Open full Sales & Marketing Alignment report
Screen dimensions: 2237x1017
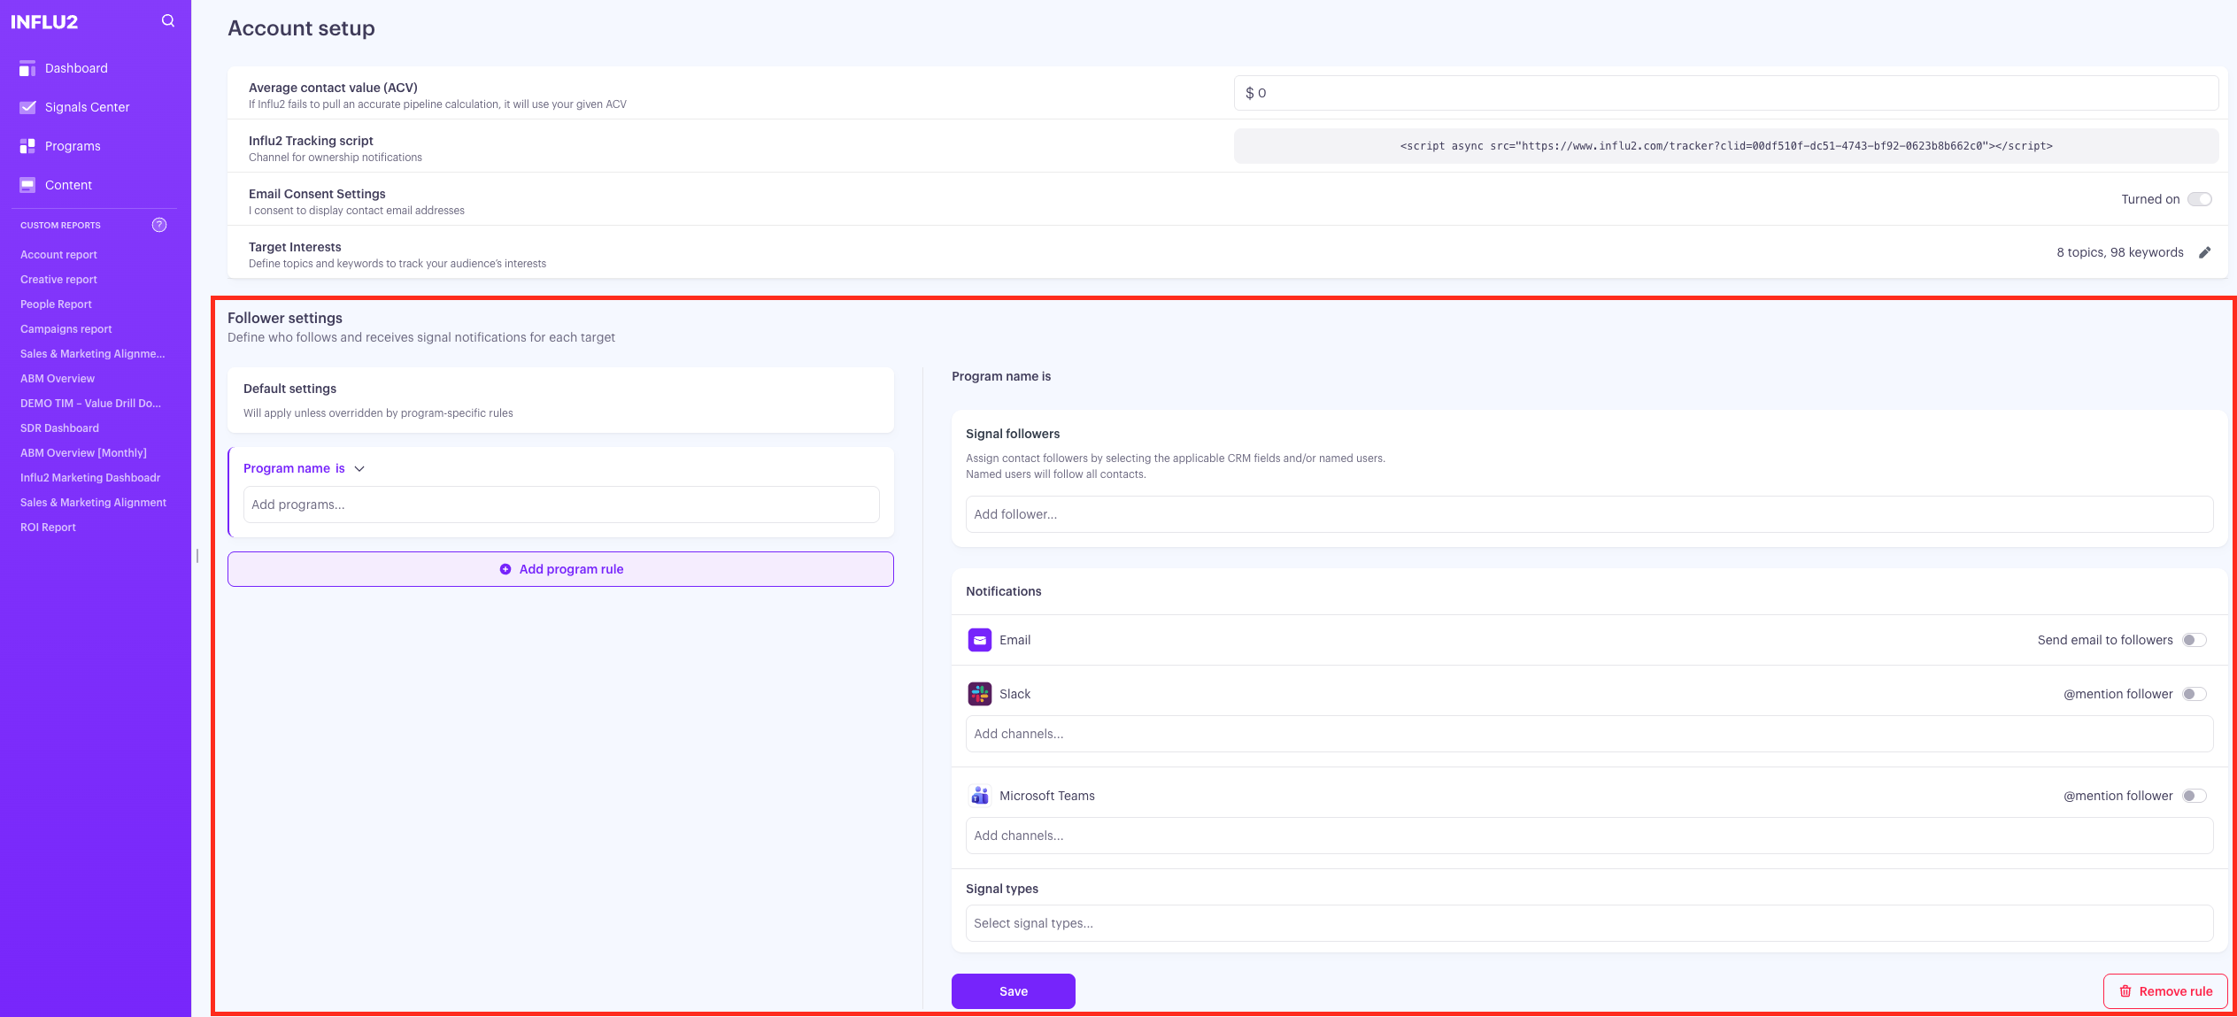[x=93, y=503]
